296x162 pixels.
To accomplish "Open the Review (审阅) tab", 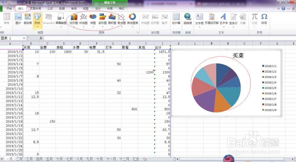I will coord(74,9).
